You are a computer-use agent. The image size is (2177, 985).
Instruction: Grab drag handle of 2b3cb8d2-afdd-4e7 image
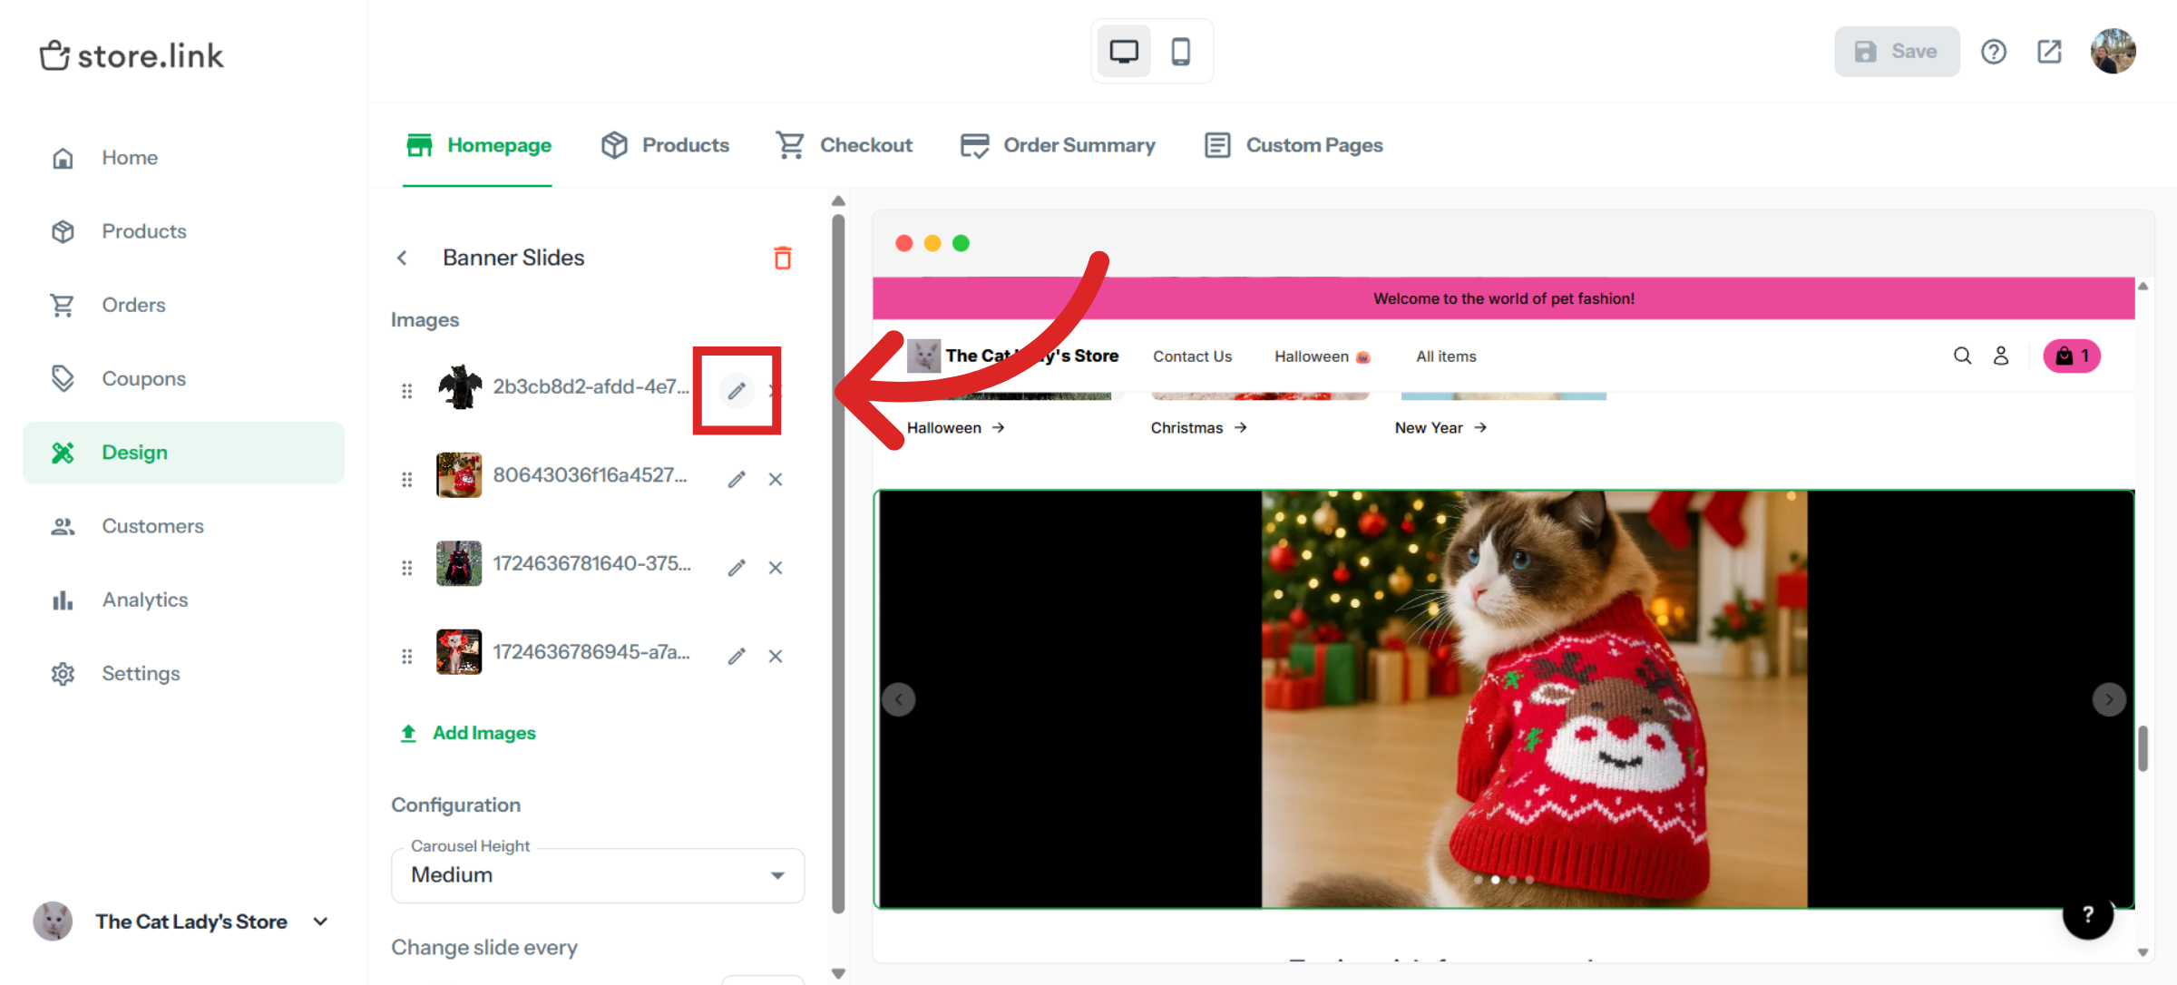point(406,391)
